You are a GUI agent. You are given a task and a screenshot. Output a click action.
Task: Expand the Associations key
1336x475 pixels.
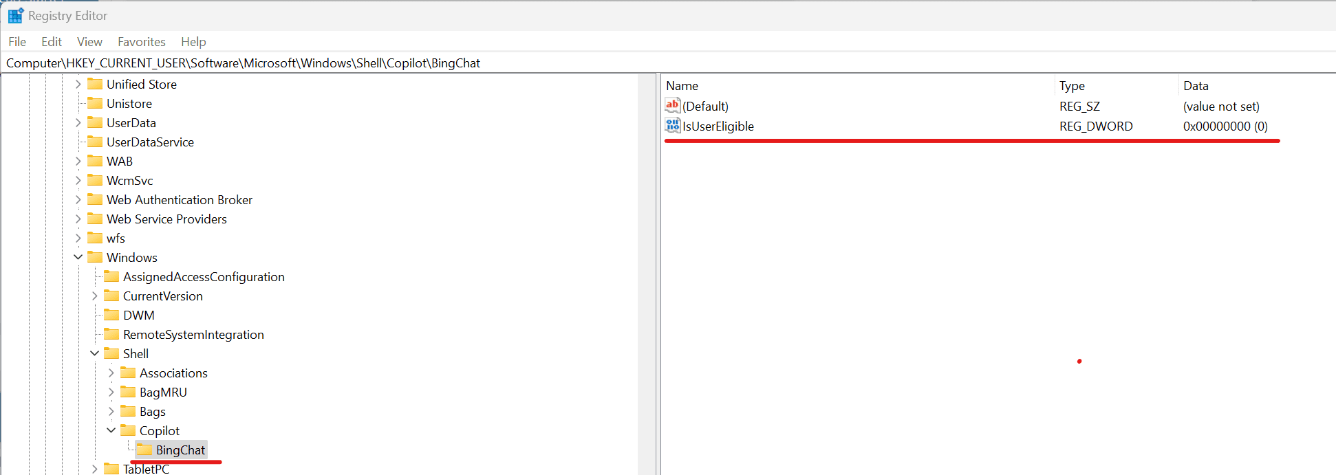[111, 373]
